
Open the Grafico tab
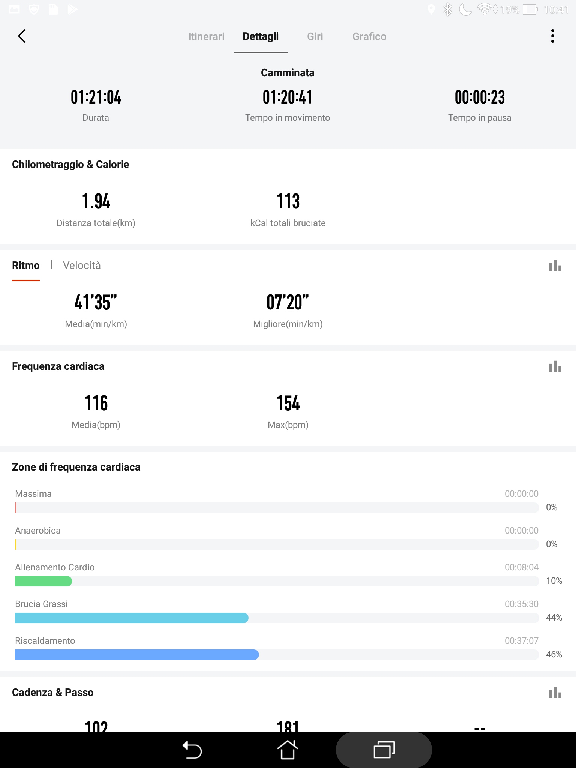369,36
